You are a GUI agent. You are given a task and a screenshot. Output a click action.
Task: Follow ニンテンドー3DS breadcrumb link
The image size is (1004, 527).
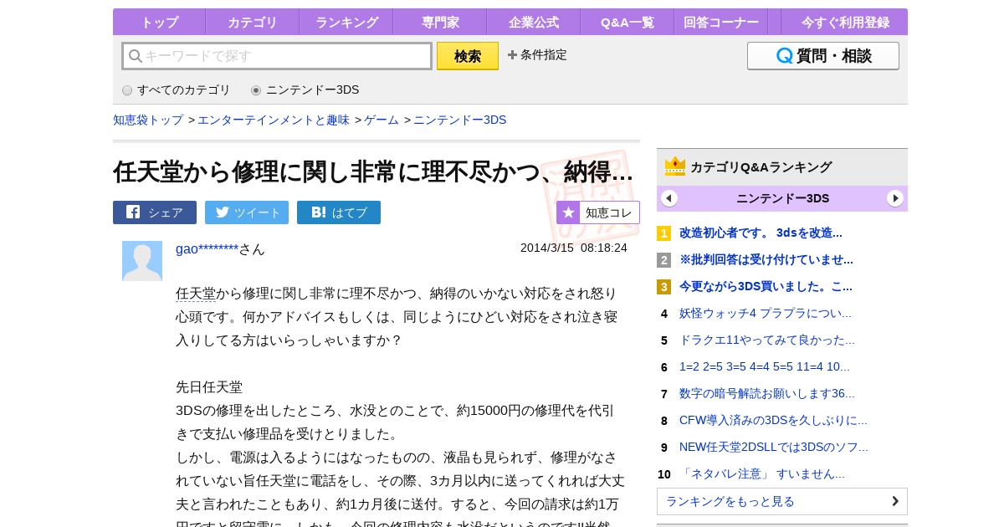pos(460,120)
